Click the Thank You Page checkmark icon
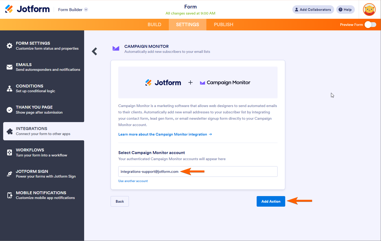This screenshot has height=241, width=381. [10, 110]
